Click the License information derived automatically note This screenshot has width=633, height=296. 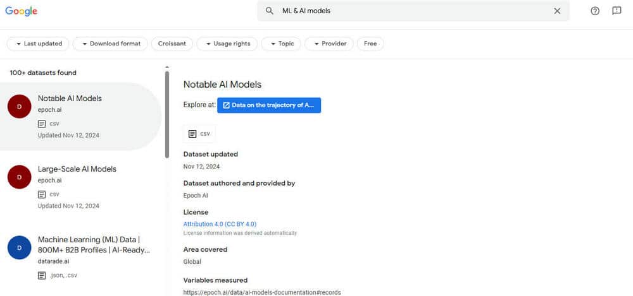240,233
